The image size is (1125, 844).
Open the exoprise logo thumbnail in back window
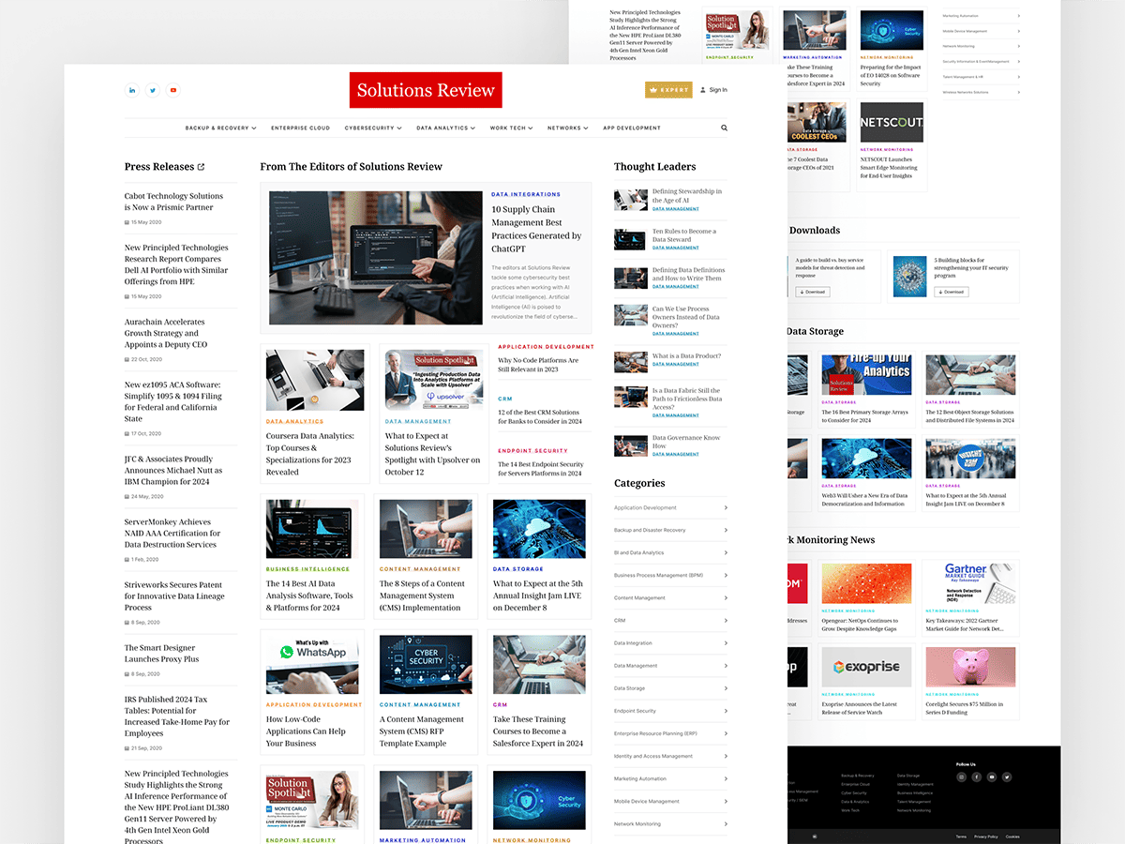[x=866, y=667]
